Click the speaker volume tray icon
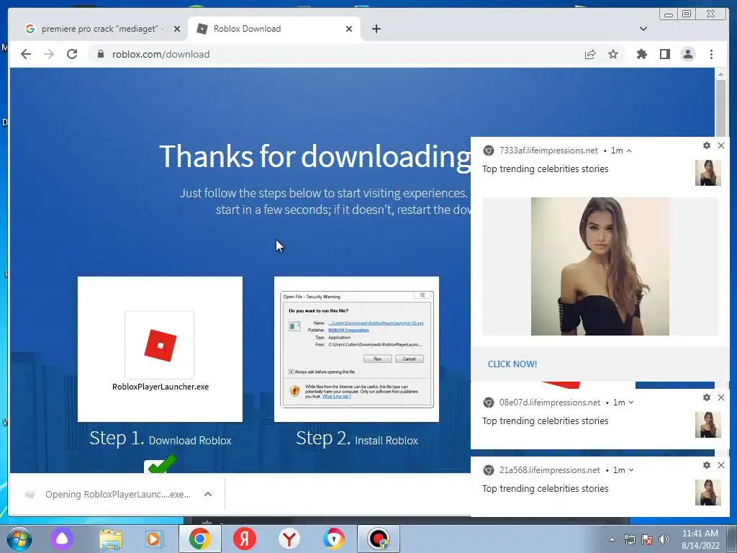The width and height of the screenshot is (737, 553). point(664,539)
